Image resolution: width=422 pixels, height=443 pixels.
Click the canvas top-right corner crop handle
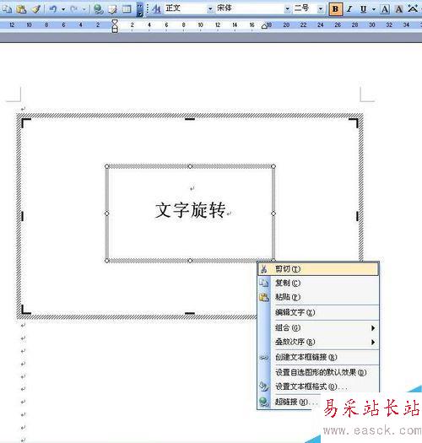(354, 123)
